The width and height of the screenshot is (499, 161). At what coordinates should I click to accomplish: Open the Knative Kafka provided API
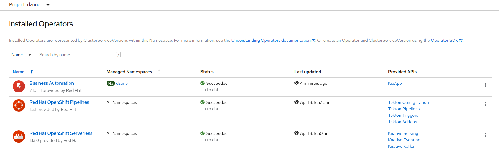[401, 146]
